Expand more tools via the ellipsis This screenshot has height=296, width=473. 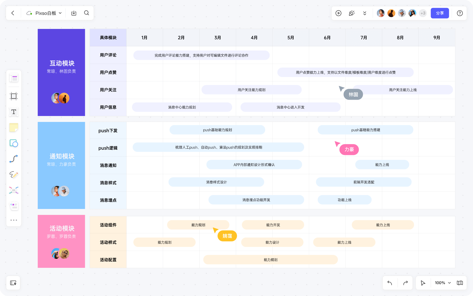click(x=13, y=220)
